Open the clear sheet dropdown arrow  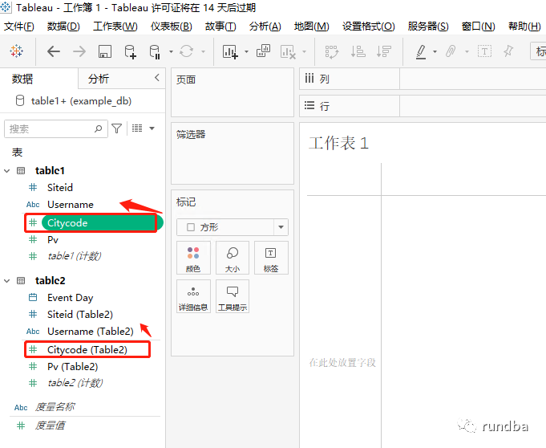304,52
